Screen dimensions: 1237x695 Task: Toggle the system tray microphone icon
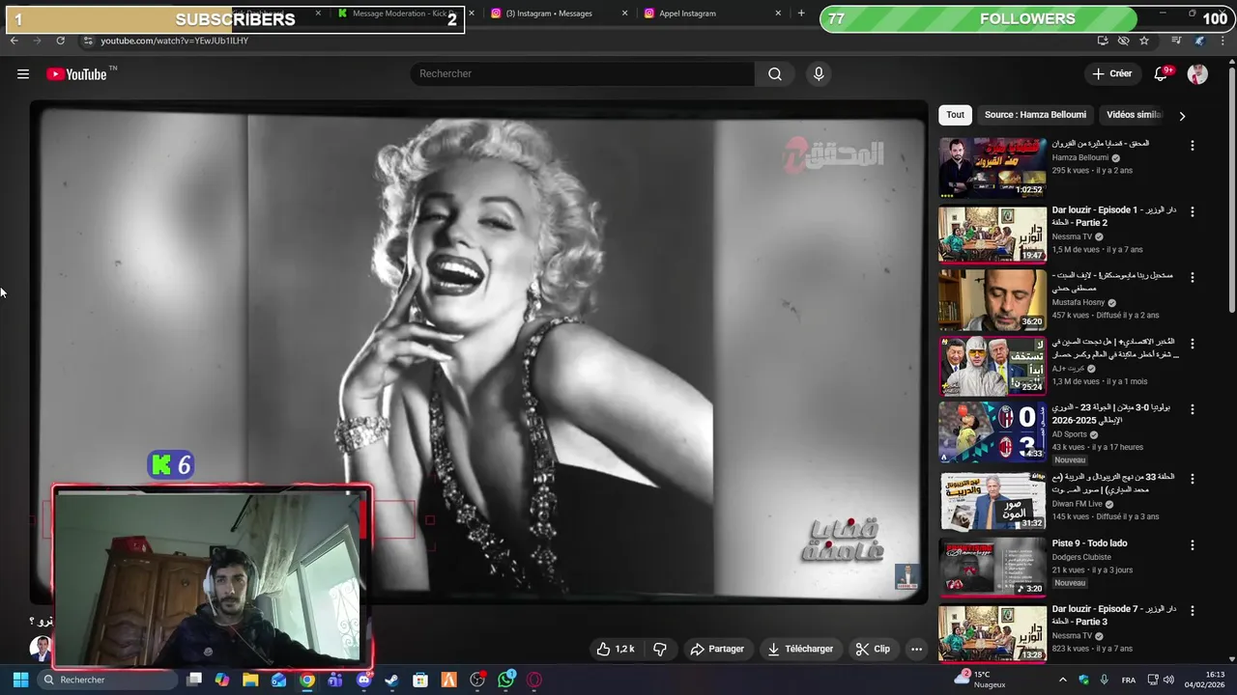1105,680
